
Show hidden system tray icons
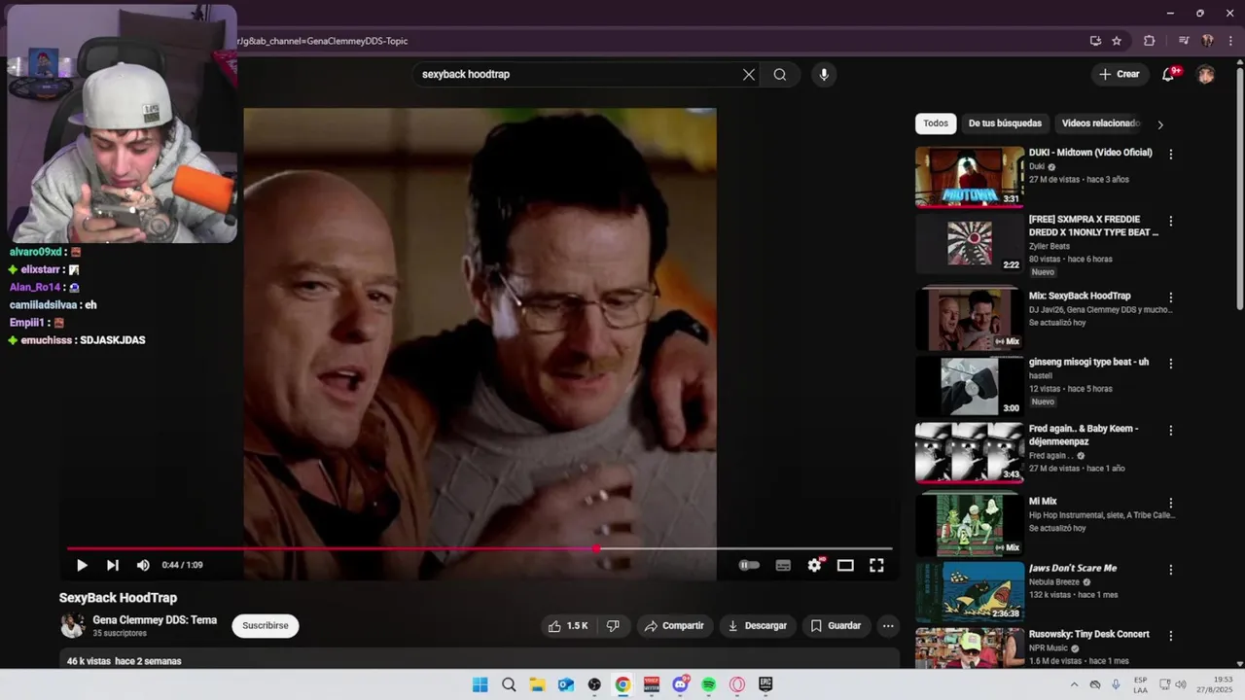coord(1075,684)
